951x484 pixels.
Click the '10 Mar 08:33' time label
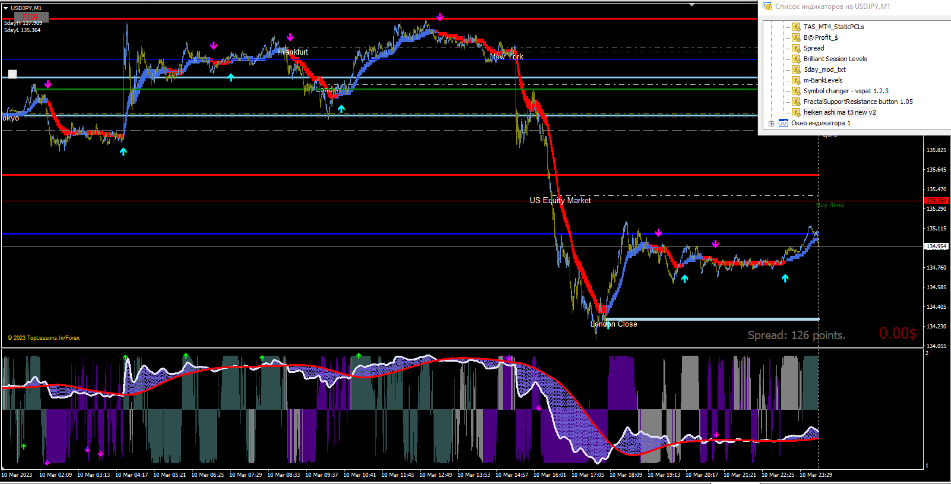[x=283, y=475]
